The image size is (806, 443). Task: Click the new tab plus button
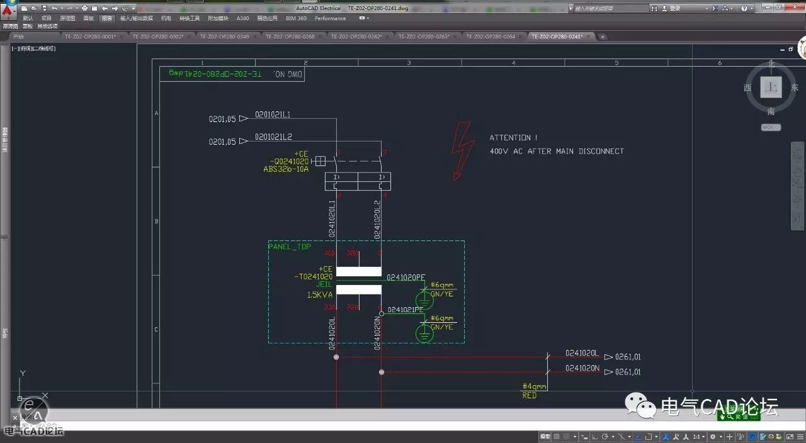[x=603, y=36]
